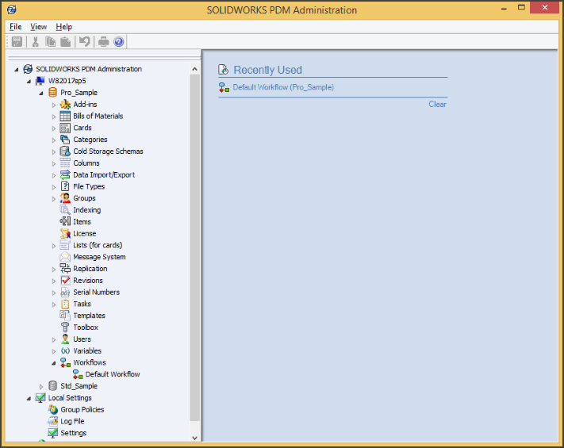
Task: Click the tree scrollbar up arrow
Action: (x=194, y=69)
